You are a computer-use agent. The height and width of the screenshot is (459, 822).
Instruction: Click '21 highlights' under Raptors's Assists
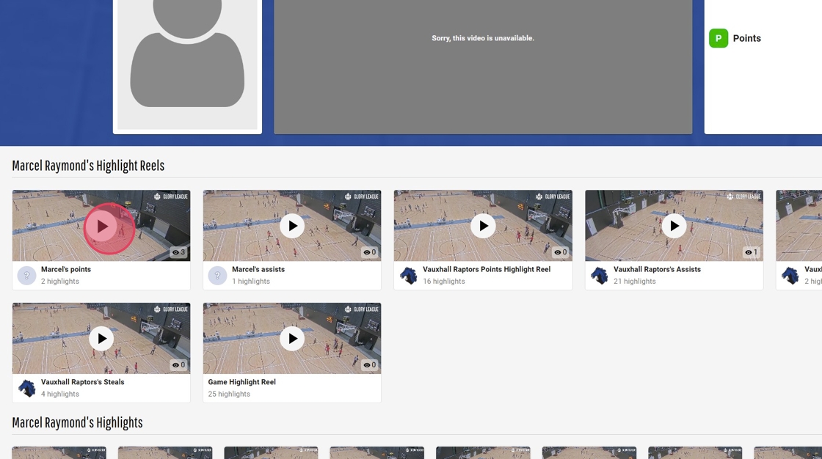(634, 282)
